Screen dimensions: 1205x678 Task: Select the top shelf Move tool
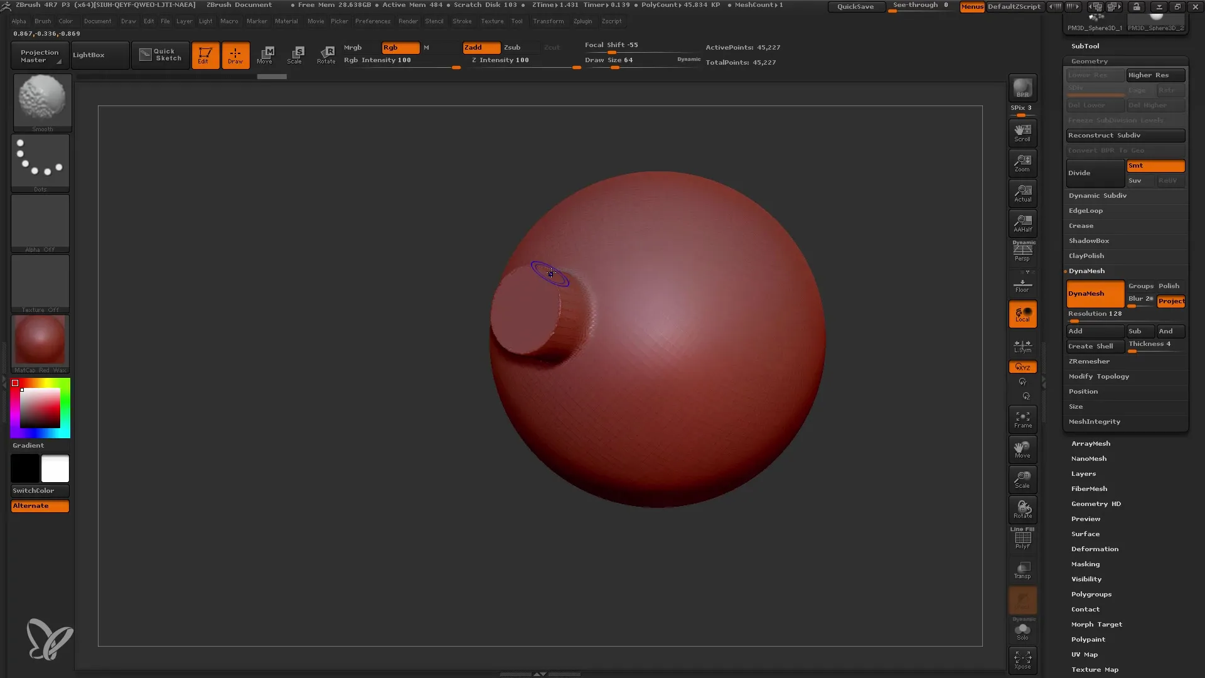[x=265, y=55]
